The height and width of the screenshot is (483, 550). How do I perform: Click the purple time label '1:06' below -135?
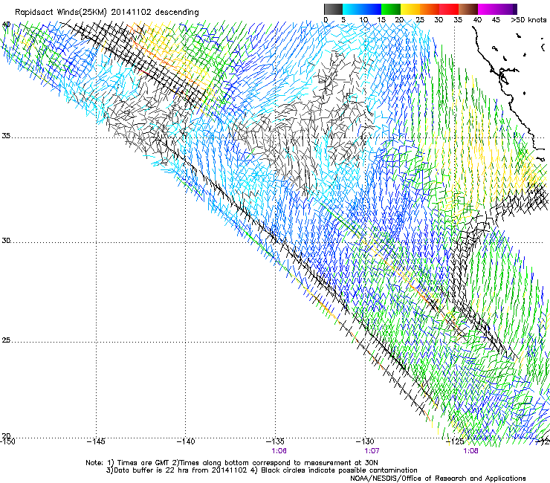click(x=279, y=451)
